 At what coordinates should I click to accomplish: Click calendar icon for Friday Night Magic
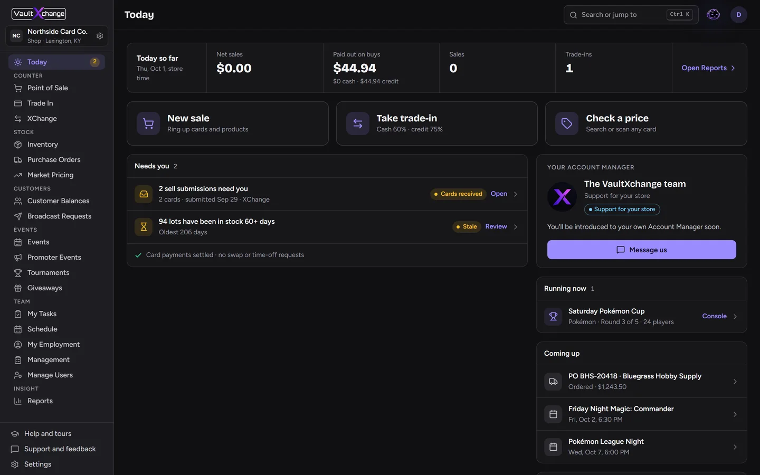point(553,414)
